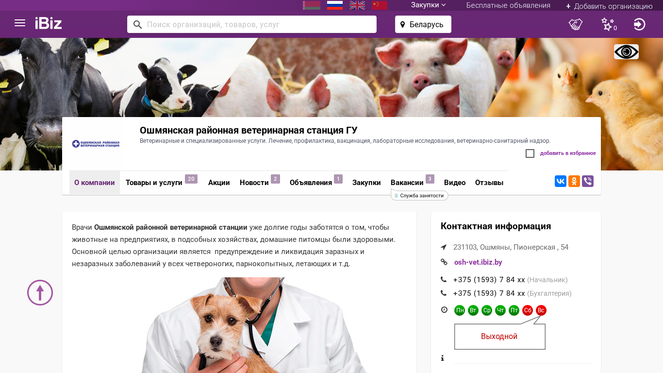The height and width of the screenshot is (373, 663).
Task: Open the Беларусь location selector
Action: click(423, 24)
